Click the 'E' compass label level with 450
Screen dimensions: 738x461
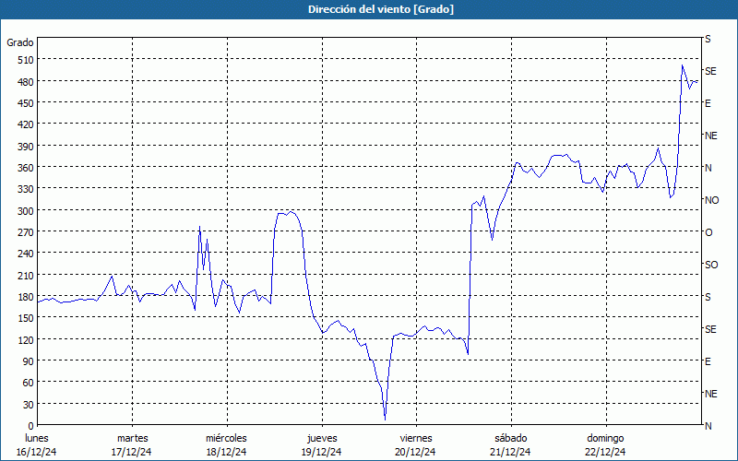click(x=708, y=103)
